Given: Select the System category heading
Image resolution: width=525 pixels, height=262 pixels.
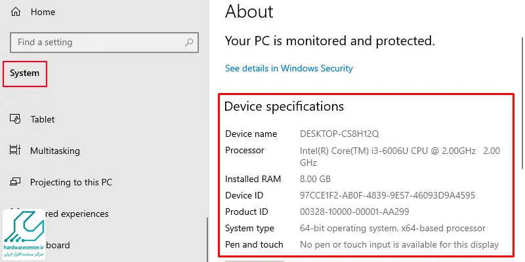Looking at the screenshot, I should coord(24,73).
